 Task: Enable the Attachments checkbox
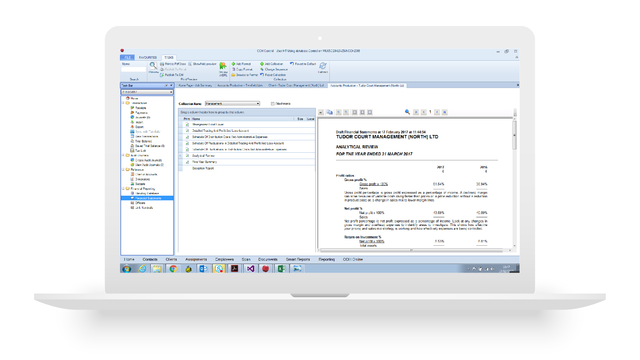pos(273,104)
